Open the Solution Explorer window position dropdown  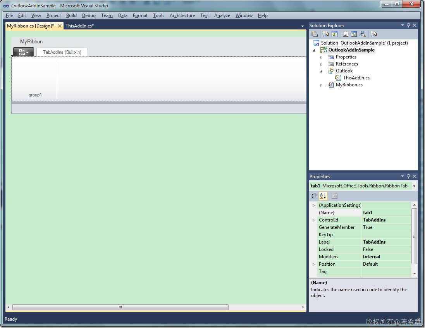[402, 25]
